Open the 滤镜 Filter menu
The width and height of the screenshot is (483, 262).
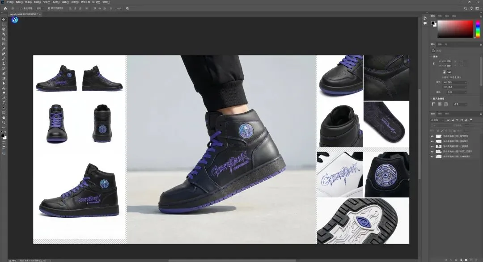tap(65, 2)
